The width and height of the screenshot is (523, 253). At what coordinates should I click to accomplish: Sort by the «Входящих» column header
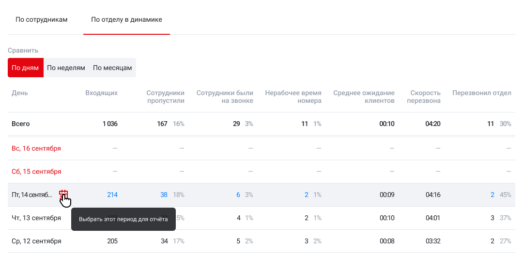click(101, 93)
